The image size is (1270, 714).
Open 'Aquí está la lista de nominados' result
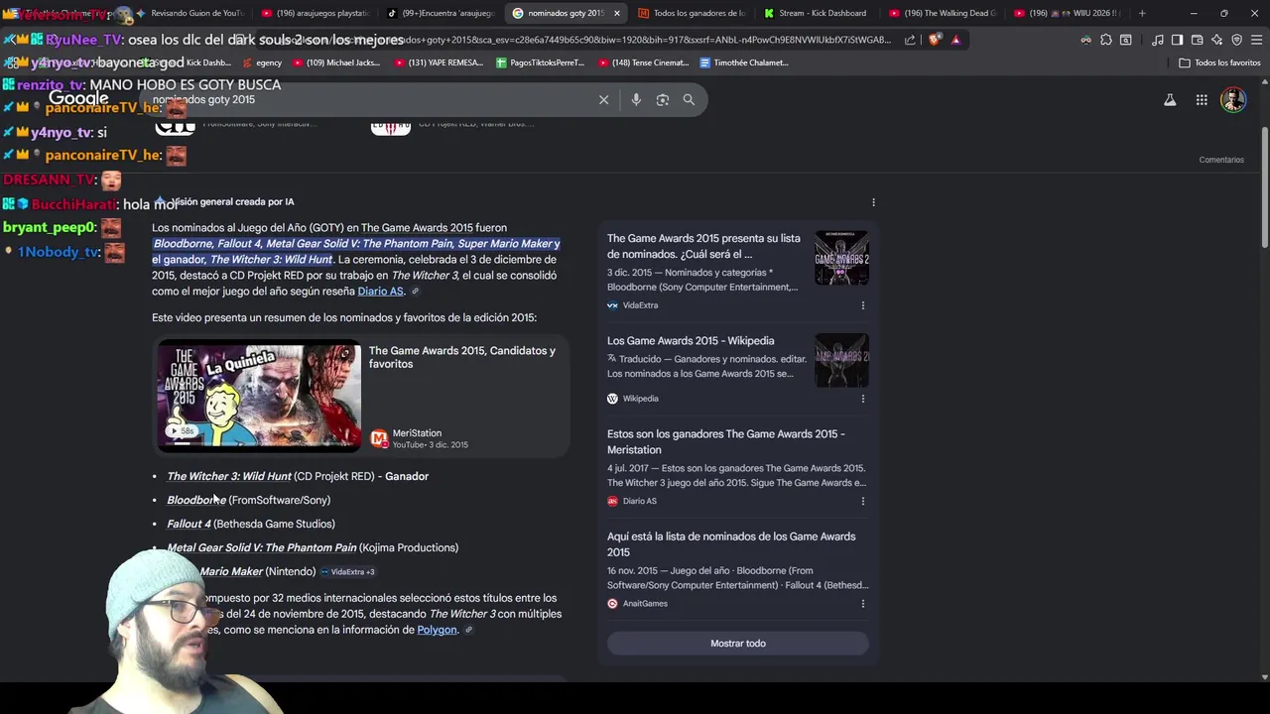[x=731, y=544]
